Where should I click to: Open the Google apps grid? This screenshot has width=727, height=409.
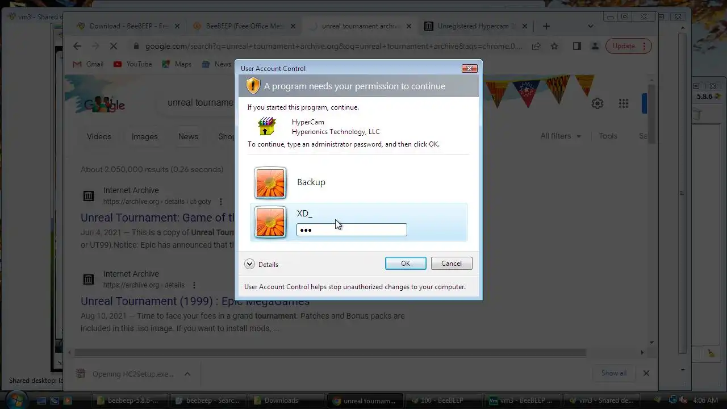(624, 103)
